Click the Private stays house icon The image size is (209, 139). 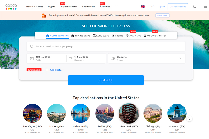pyautogui.click(x=73, y=35)
